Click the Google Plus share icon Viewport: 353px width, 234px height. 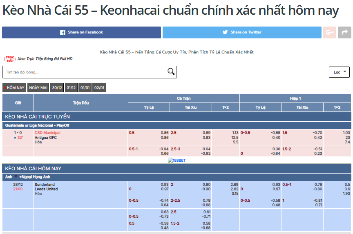point(329,32)
